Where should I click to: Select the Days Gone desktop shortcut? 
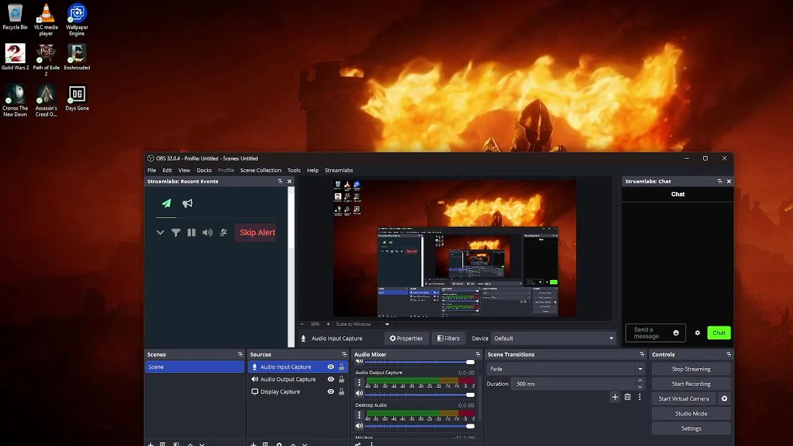pos(77,97)
